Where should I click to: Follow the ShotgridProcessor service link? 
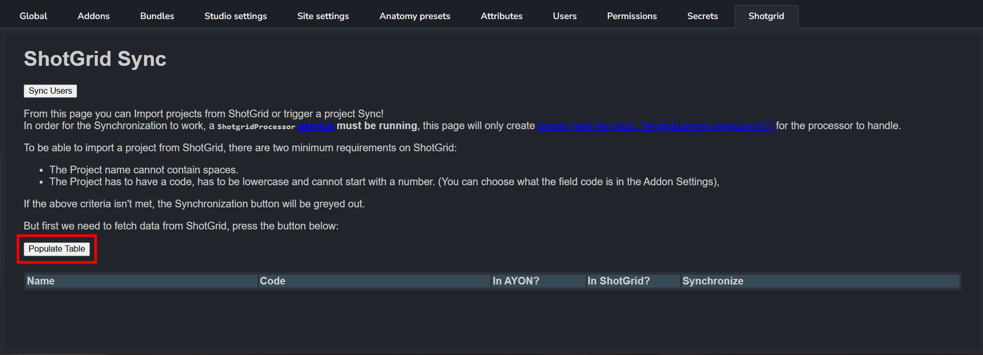pos(316,126)
